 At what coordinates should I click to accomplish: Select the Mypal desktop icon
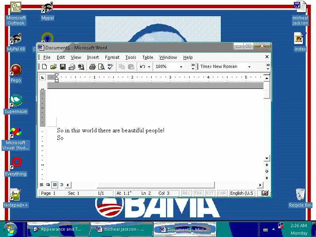[x=47, y=11]
